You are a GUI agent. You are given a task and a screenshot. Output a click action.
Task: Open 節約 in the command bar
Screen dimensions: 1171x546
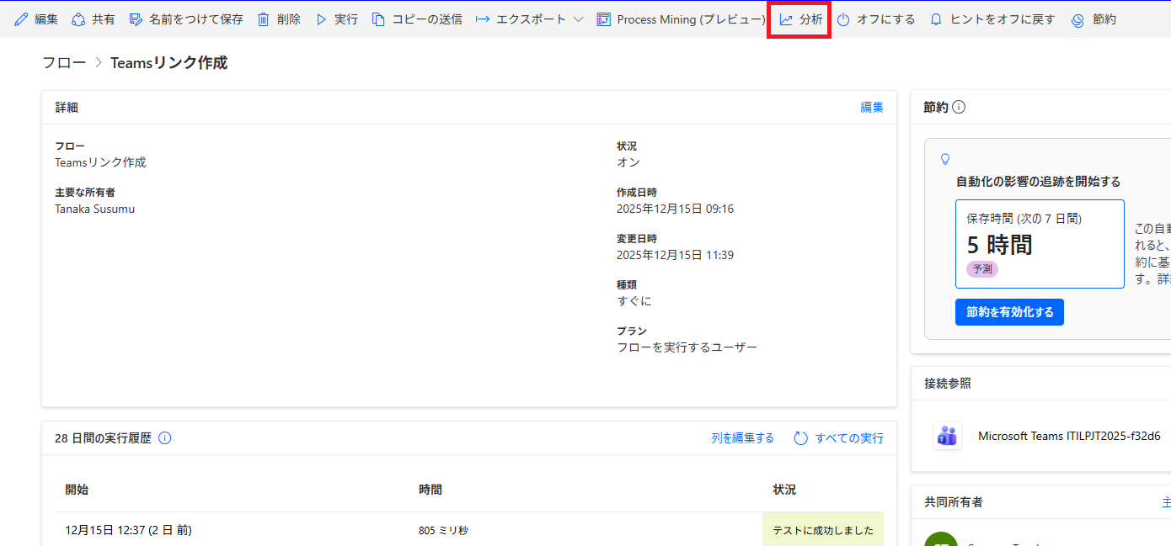pos(1093,19)
